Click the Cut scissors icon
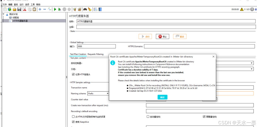 point(25,9)
